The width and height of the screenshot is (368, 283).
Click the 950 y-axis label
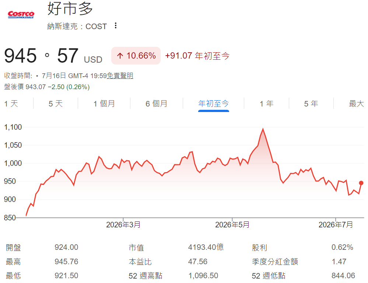tap(10, 181)
